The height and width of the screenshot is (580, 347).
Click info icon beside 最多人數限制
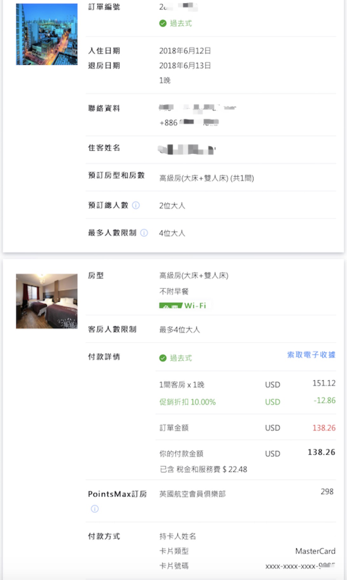144,233
